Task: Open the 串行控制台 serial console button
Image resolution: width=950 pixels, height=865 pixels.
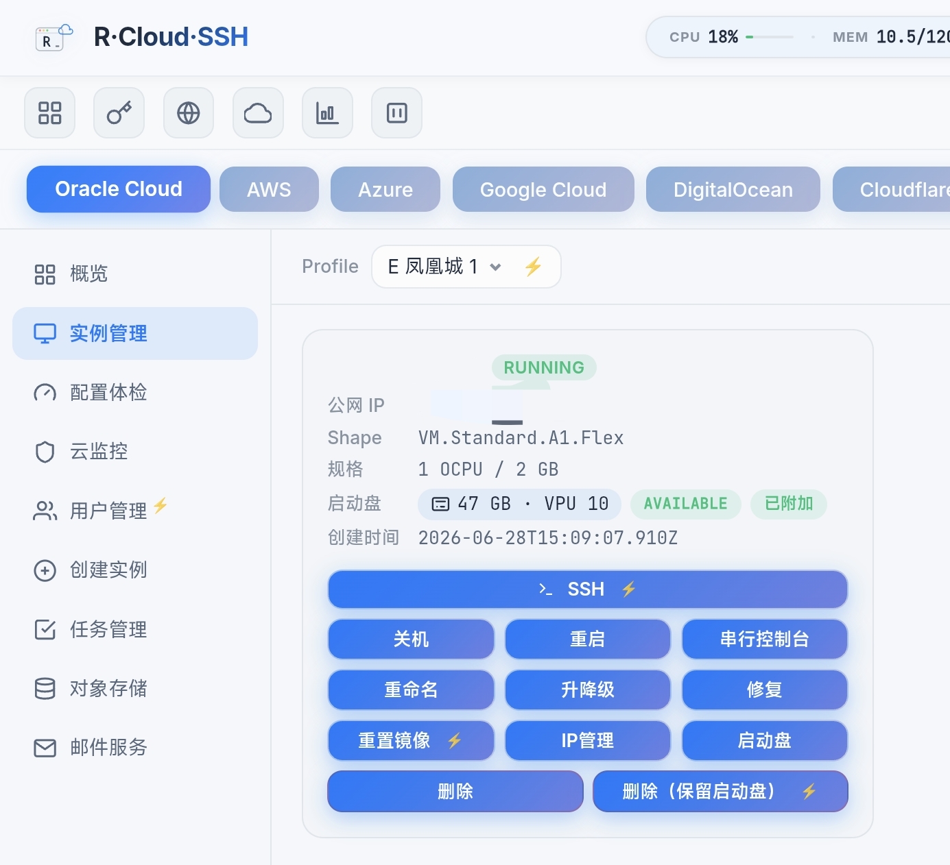Action: click(765, 639)
